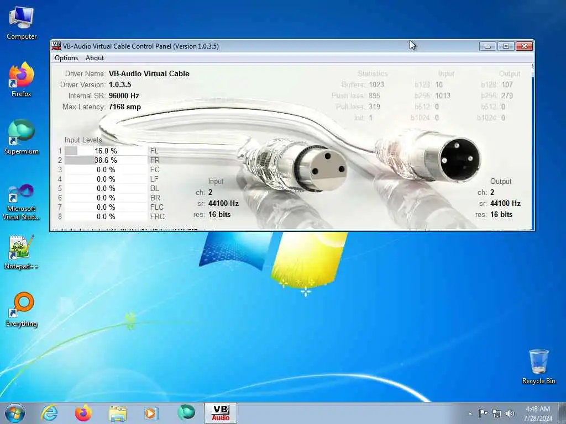566x424 pixels.
Task: Click the BL channel level row
Action: (x=106, y=188)
